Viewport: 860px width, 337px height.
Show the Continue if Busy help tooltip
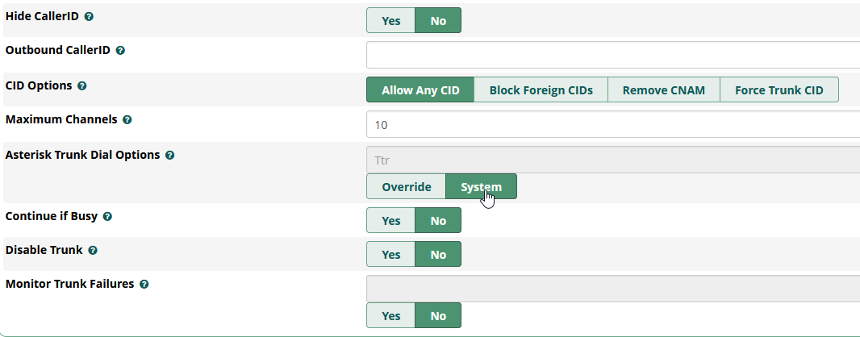coord(107,216)
